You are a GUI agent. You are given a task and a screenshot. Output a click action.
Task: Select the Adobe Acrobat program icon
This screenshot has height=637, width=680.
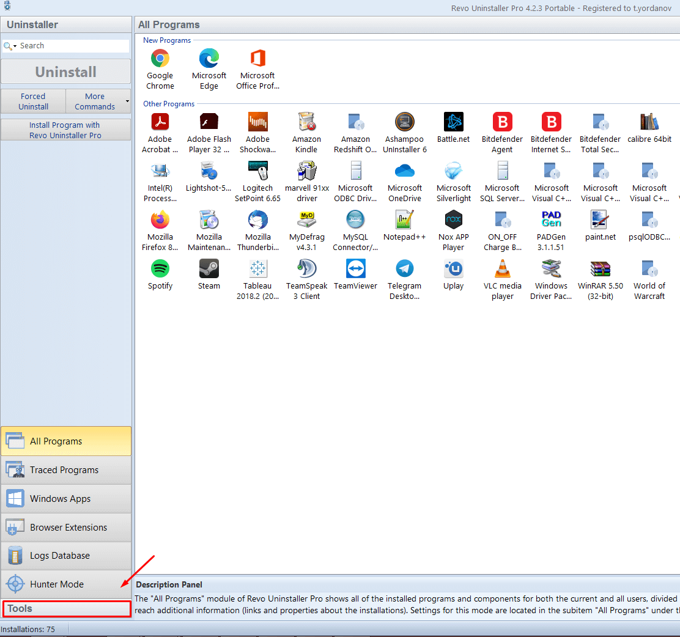160,122
